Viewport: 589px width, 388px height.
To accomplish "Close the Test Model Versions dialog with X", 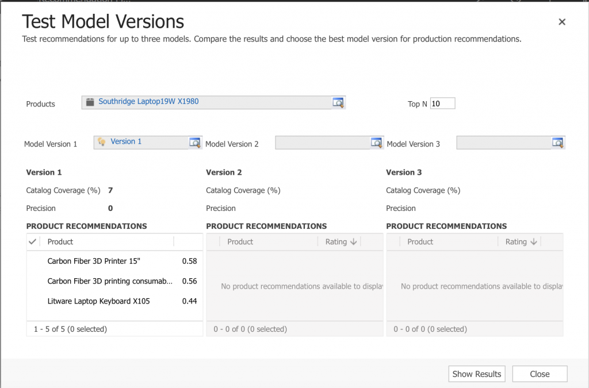I will click(562, 22).
